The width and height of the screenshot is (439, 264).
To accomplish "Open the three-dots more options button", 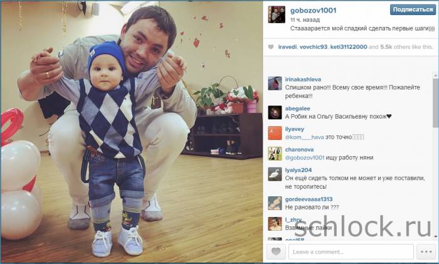I will [426, 251].
